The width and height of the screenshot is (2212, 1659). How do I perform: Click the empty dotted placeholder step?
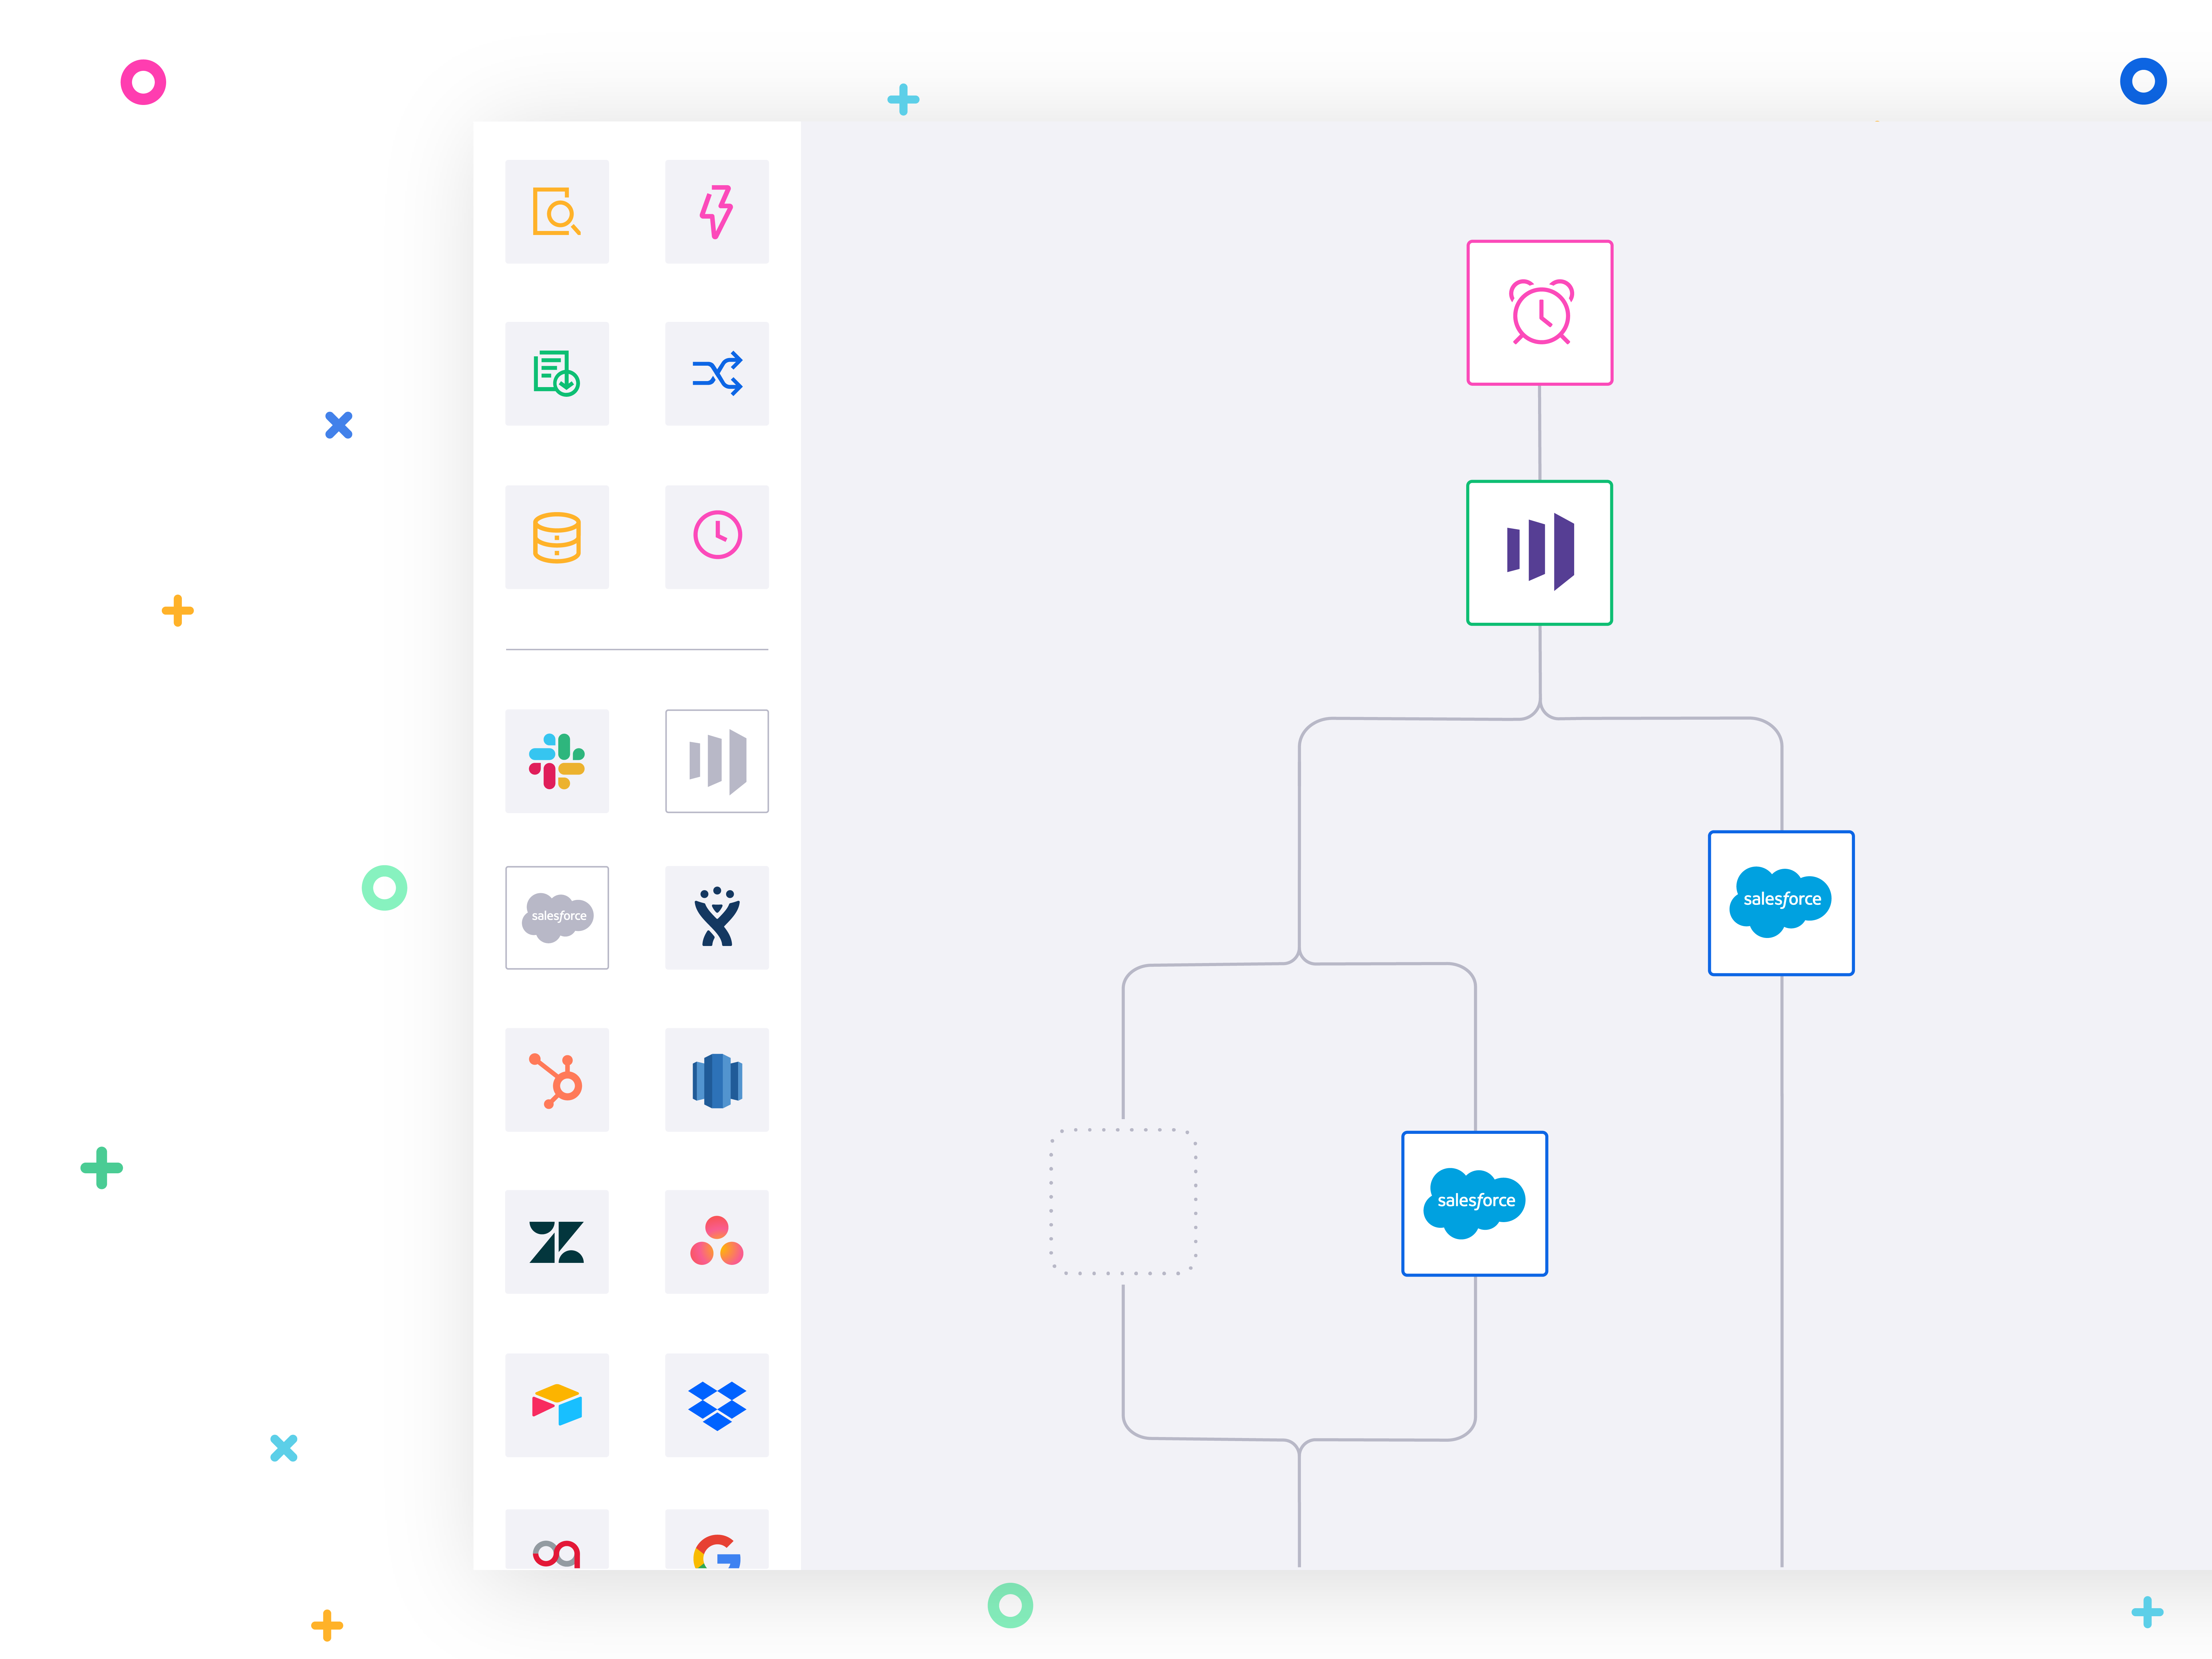[1123, 1201]
